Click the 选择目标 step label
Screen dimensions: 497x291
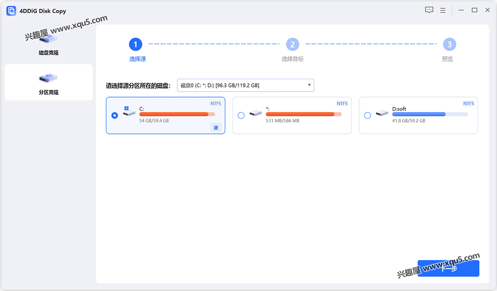tap(292, 59)
